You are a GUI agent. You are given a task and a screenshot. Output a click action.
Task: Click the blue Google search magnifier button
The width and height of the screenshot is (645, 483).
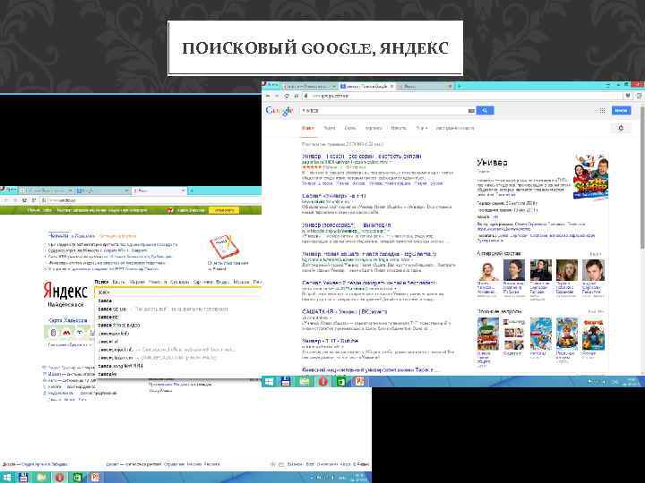485,111
